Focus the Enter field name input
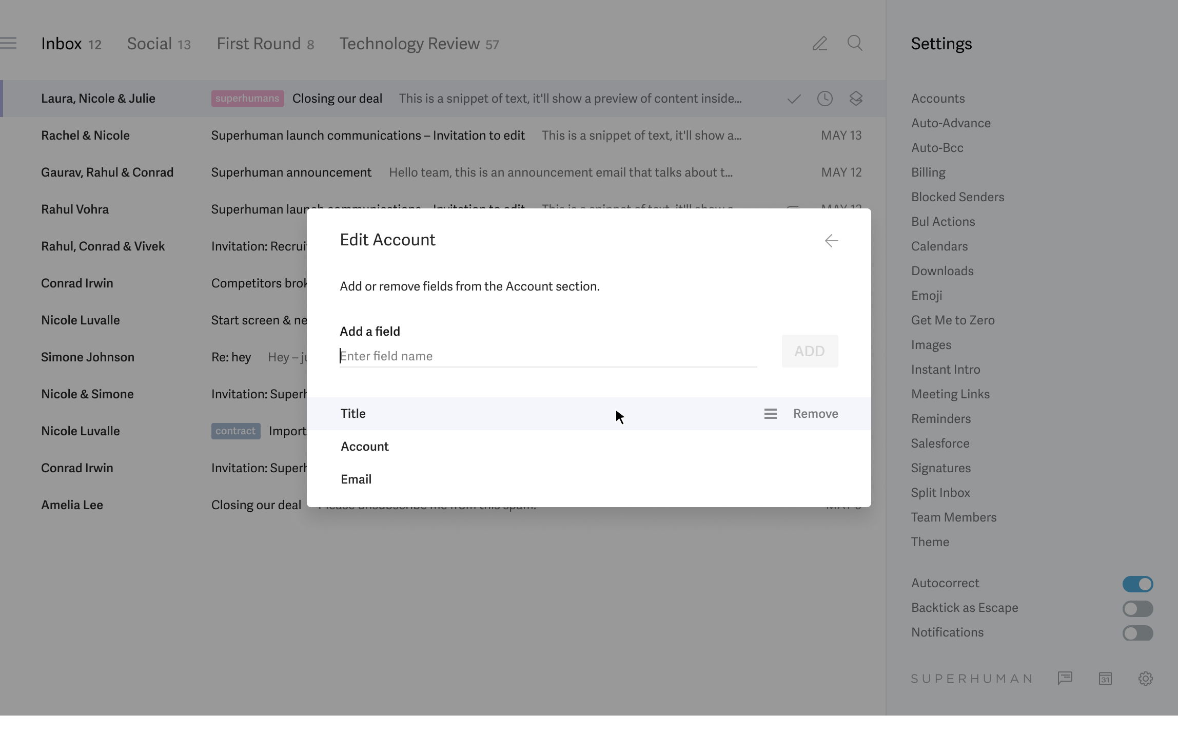The image size is (1178, 733). click(548, 356)
